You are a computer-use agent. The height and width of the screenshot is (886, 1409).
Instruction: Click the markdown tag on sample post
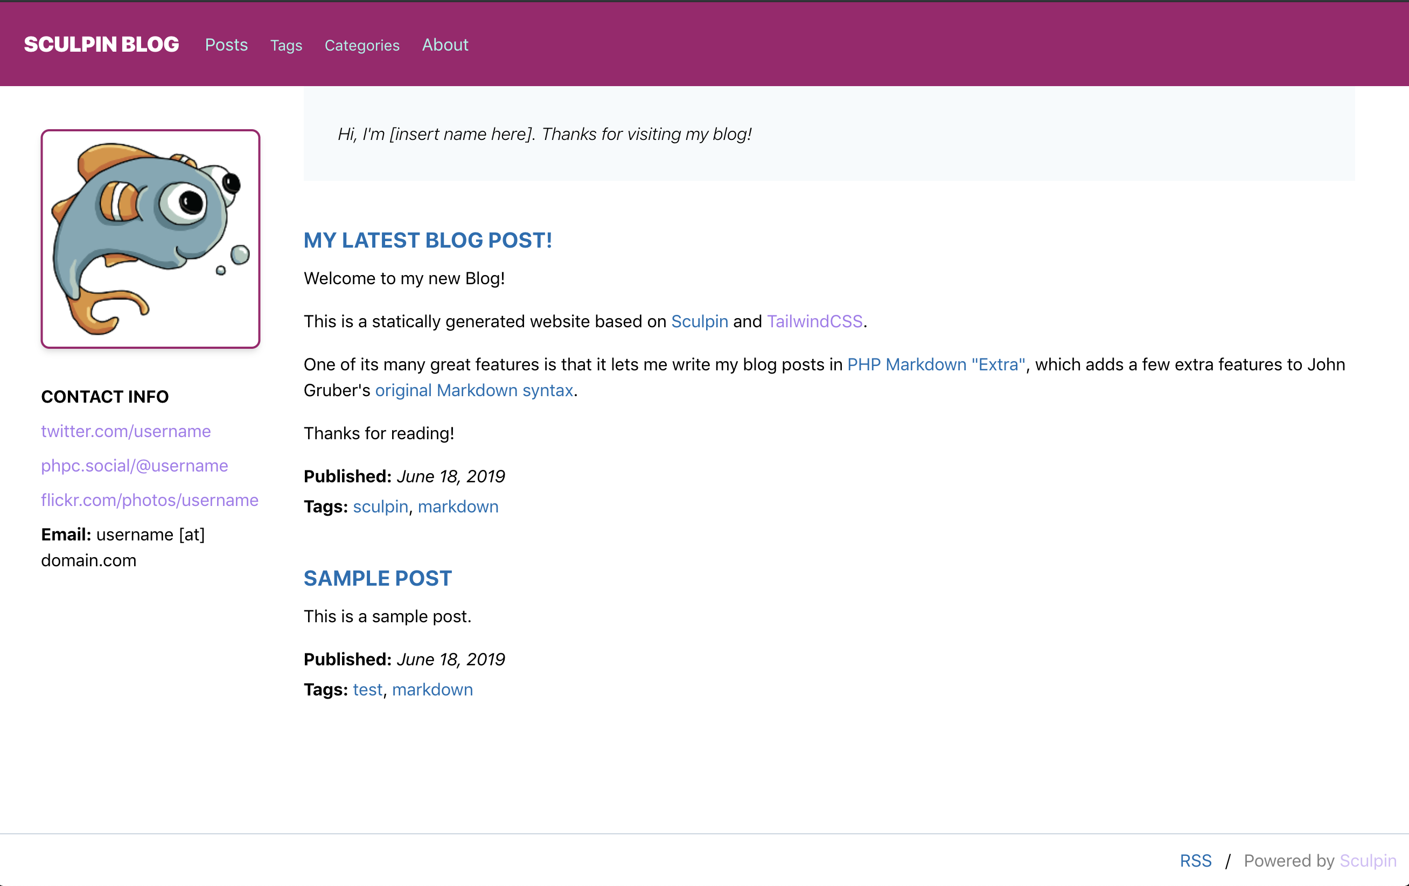[x=433, y=689]
